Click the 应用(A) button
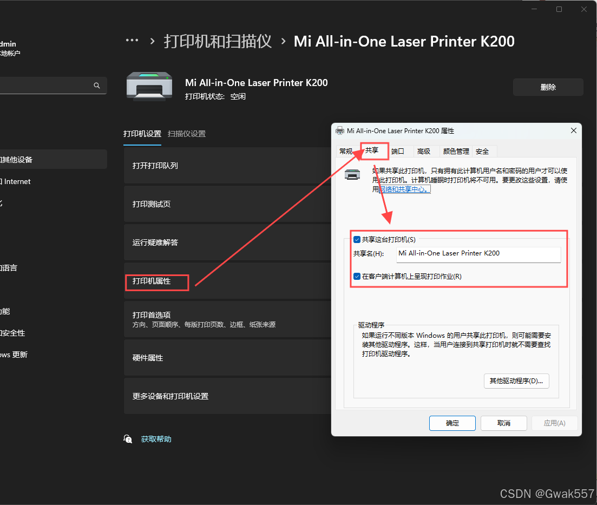The width and height of the screenshot is (597, 505). (554, 423)
